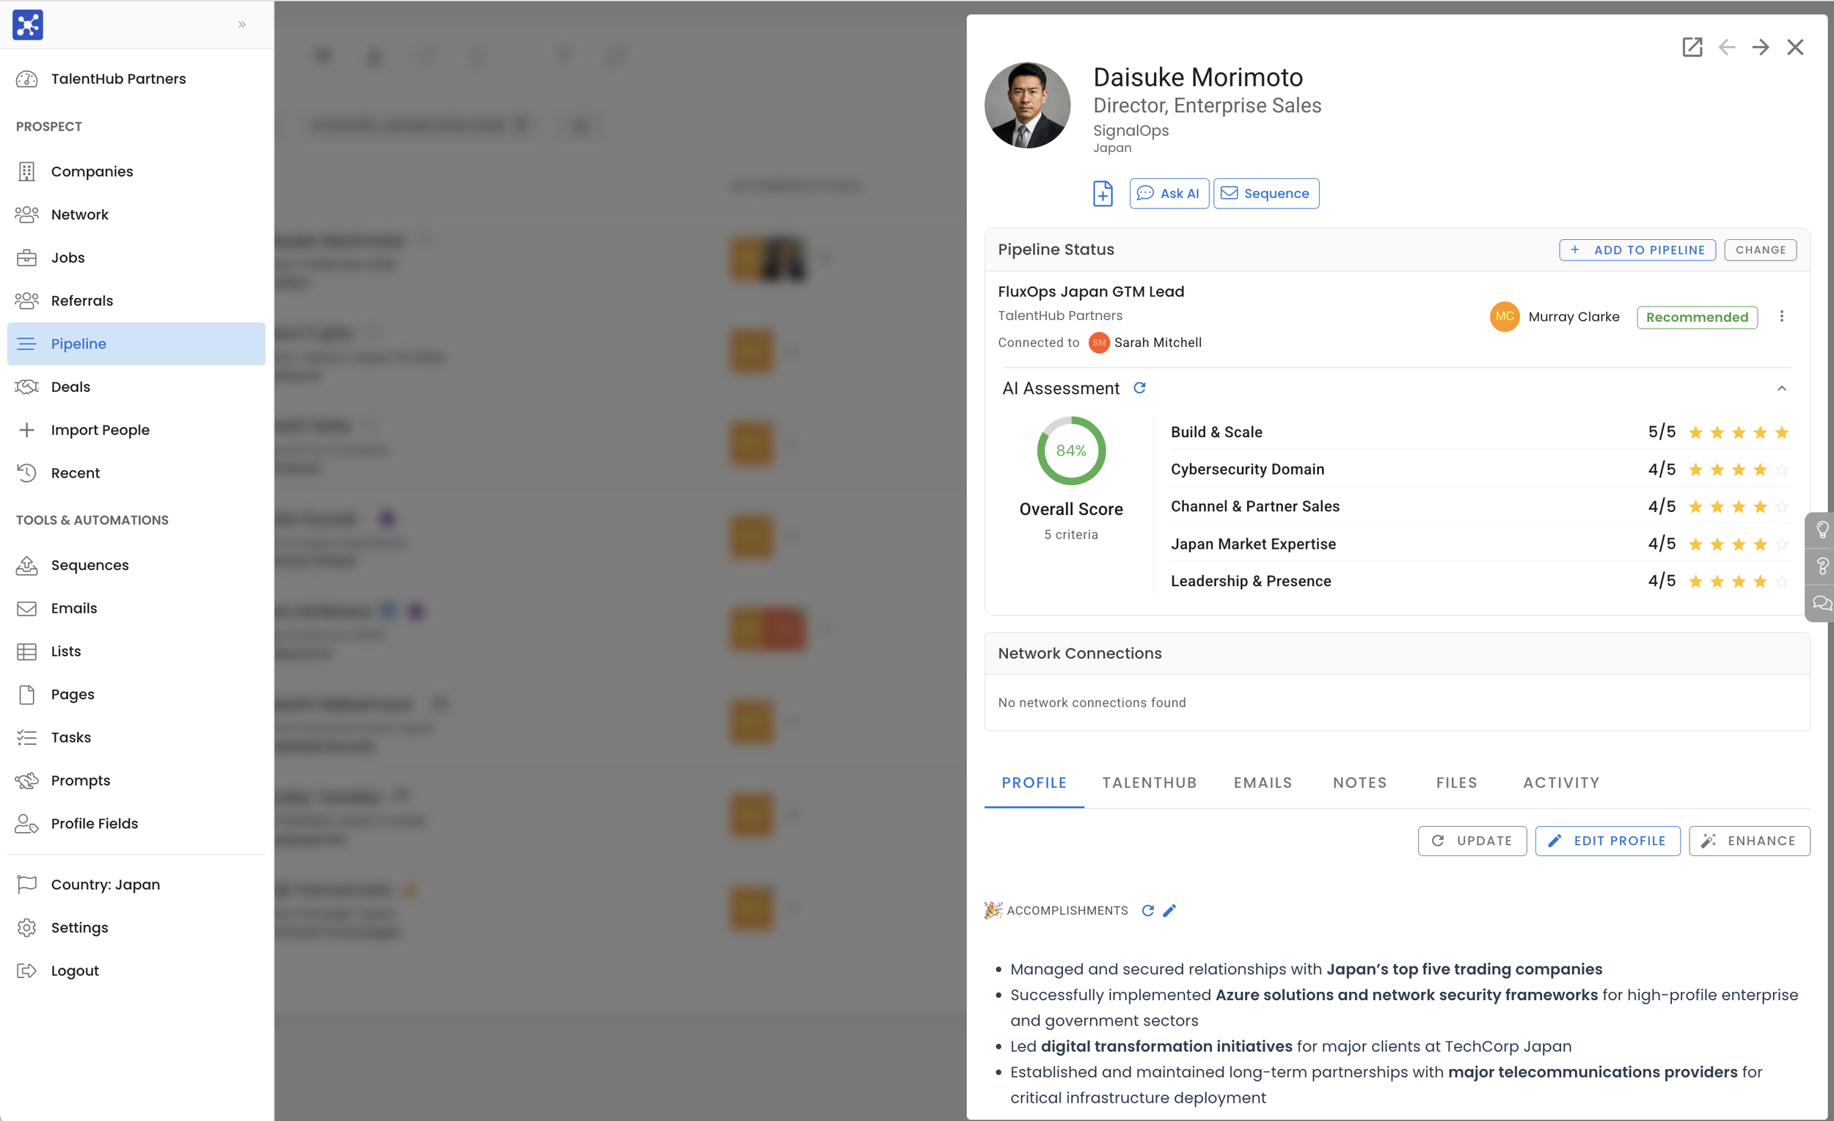Go to next candidate arrow
This screenshot has width=1834, height=1121.
(1761, 47)
